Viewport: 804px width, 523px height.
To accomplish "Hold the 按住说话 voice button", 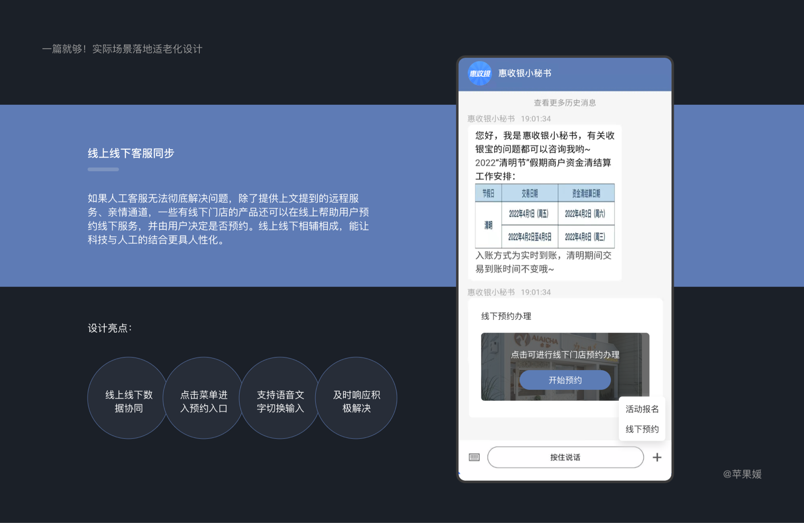I will (x=565, y=457).
